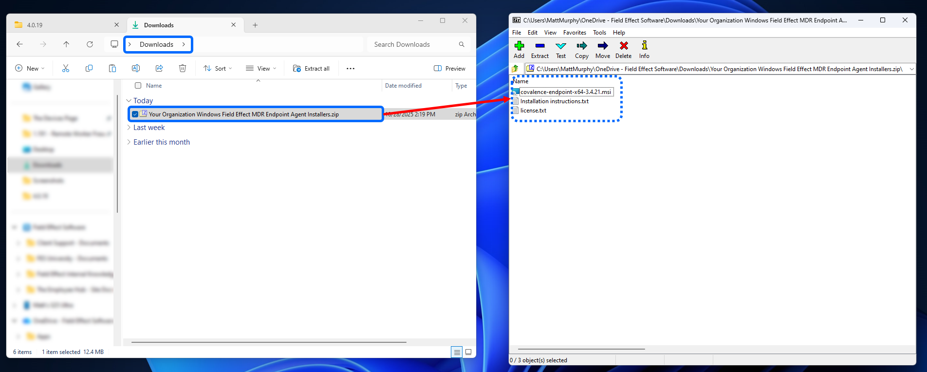Click the 7-Zip Add button
The image size is (927, 372).
(519, 50)
